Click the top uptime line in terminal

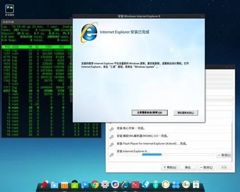(37, 26)
